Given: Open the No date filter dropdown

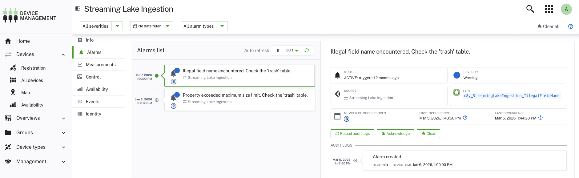Looking at the screenshot, I should (151, 26).
